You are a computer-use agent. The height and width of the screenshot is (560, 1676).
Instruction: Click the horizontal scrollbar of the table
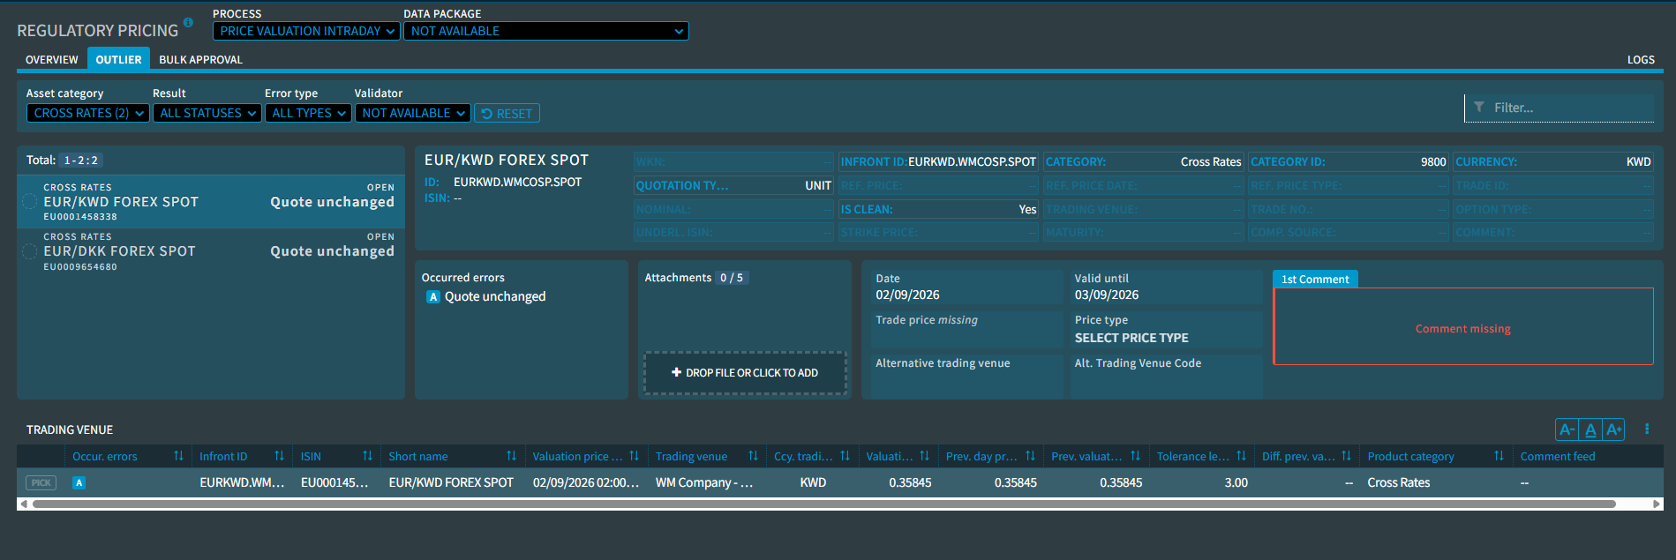pos(823,504)
